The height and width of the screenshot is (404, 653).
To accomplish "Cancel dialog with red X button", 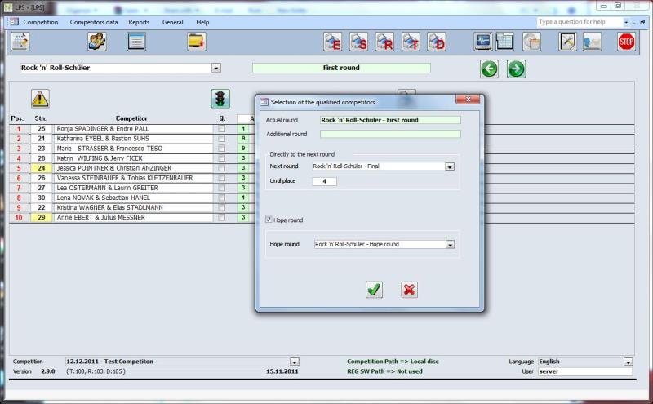I will point(410,289).
